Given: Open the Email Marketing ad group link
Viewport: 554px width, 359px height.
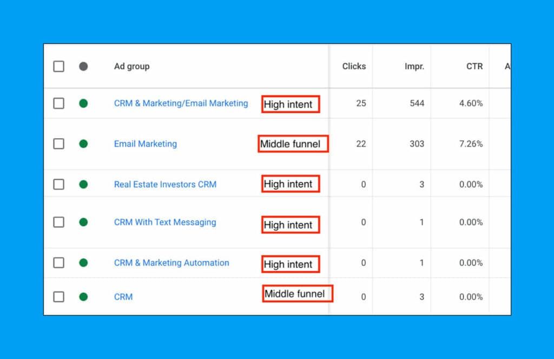Looking at the screenshot, I should tap(145, 144).
